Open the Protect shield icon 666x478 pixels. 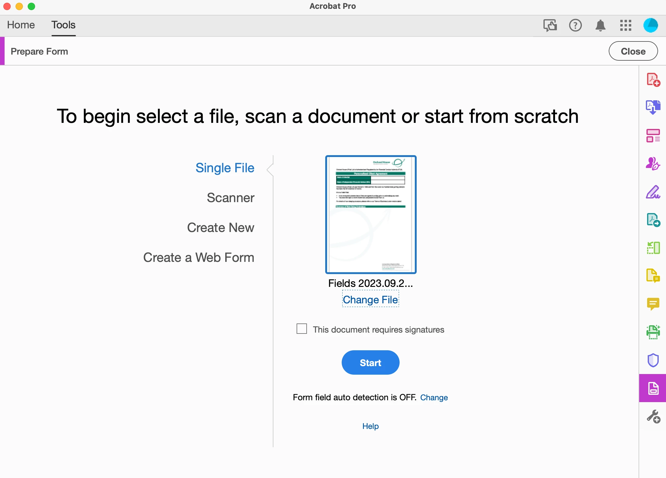coord(653,360)
